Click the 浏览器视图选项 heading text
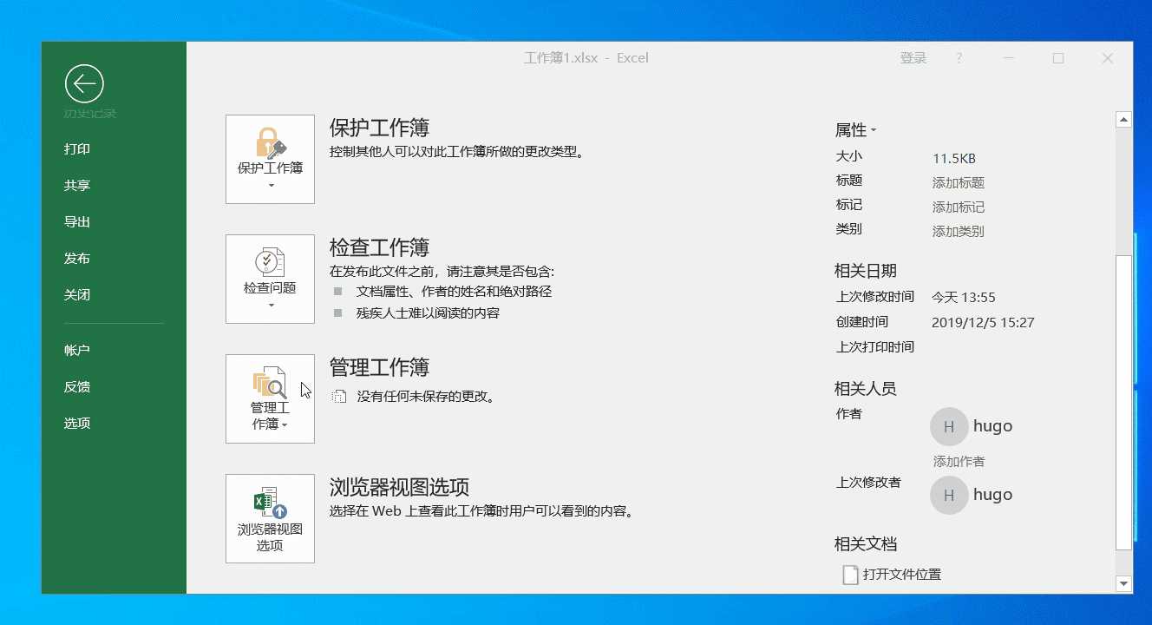 400,487
